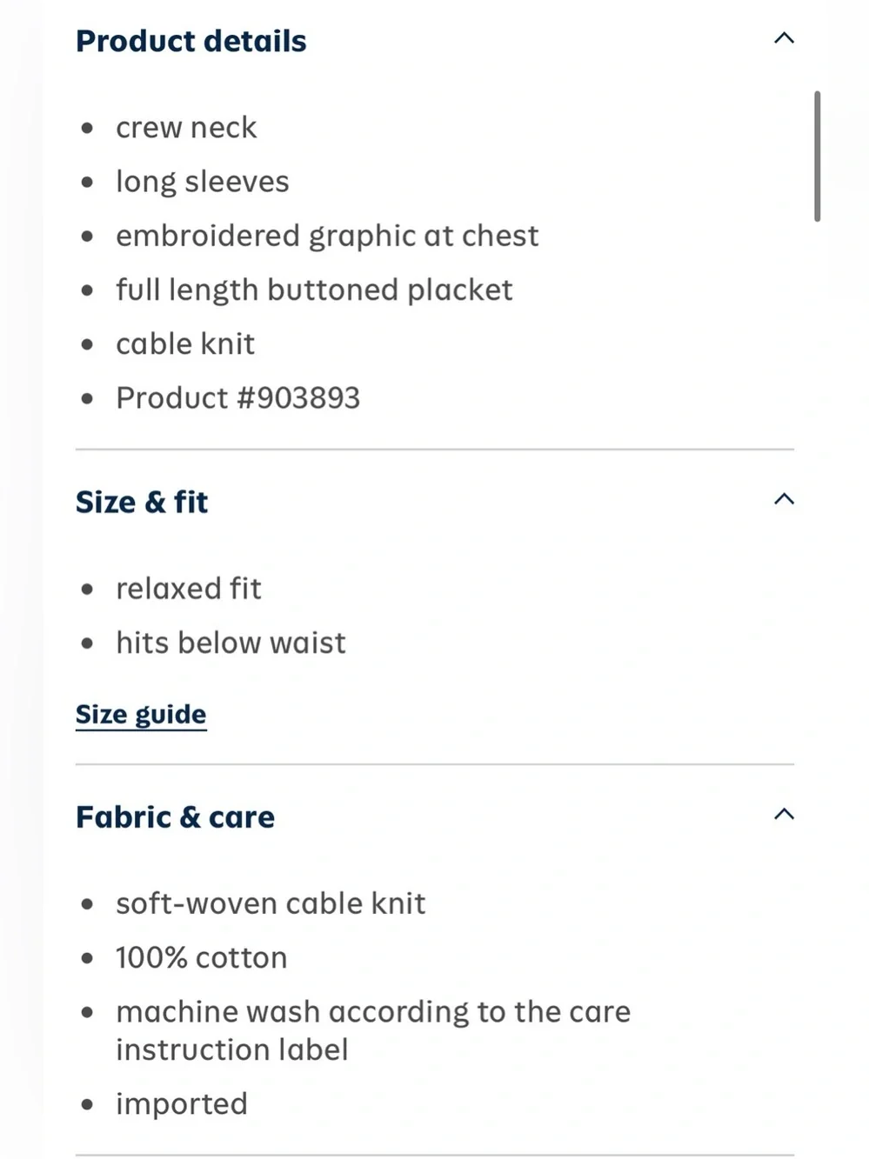Click embroidered graphic at chest text
The width and height of the screenshot is (869, 1159).
(x=327, y=236)
